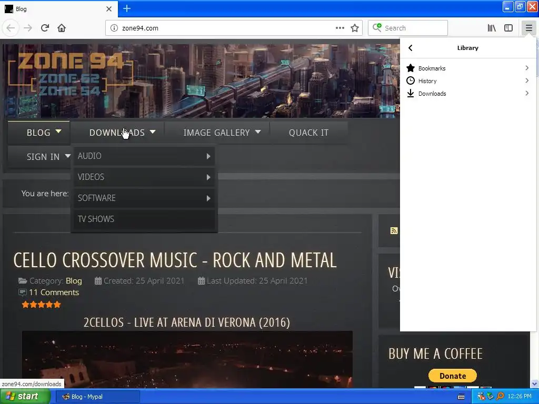The width and height of the screenshot is (539, 404).
Task: Click the 2Cellos concert video thumbnail
Action: 187,359
